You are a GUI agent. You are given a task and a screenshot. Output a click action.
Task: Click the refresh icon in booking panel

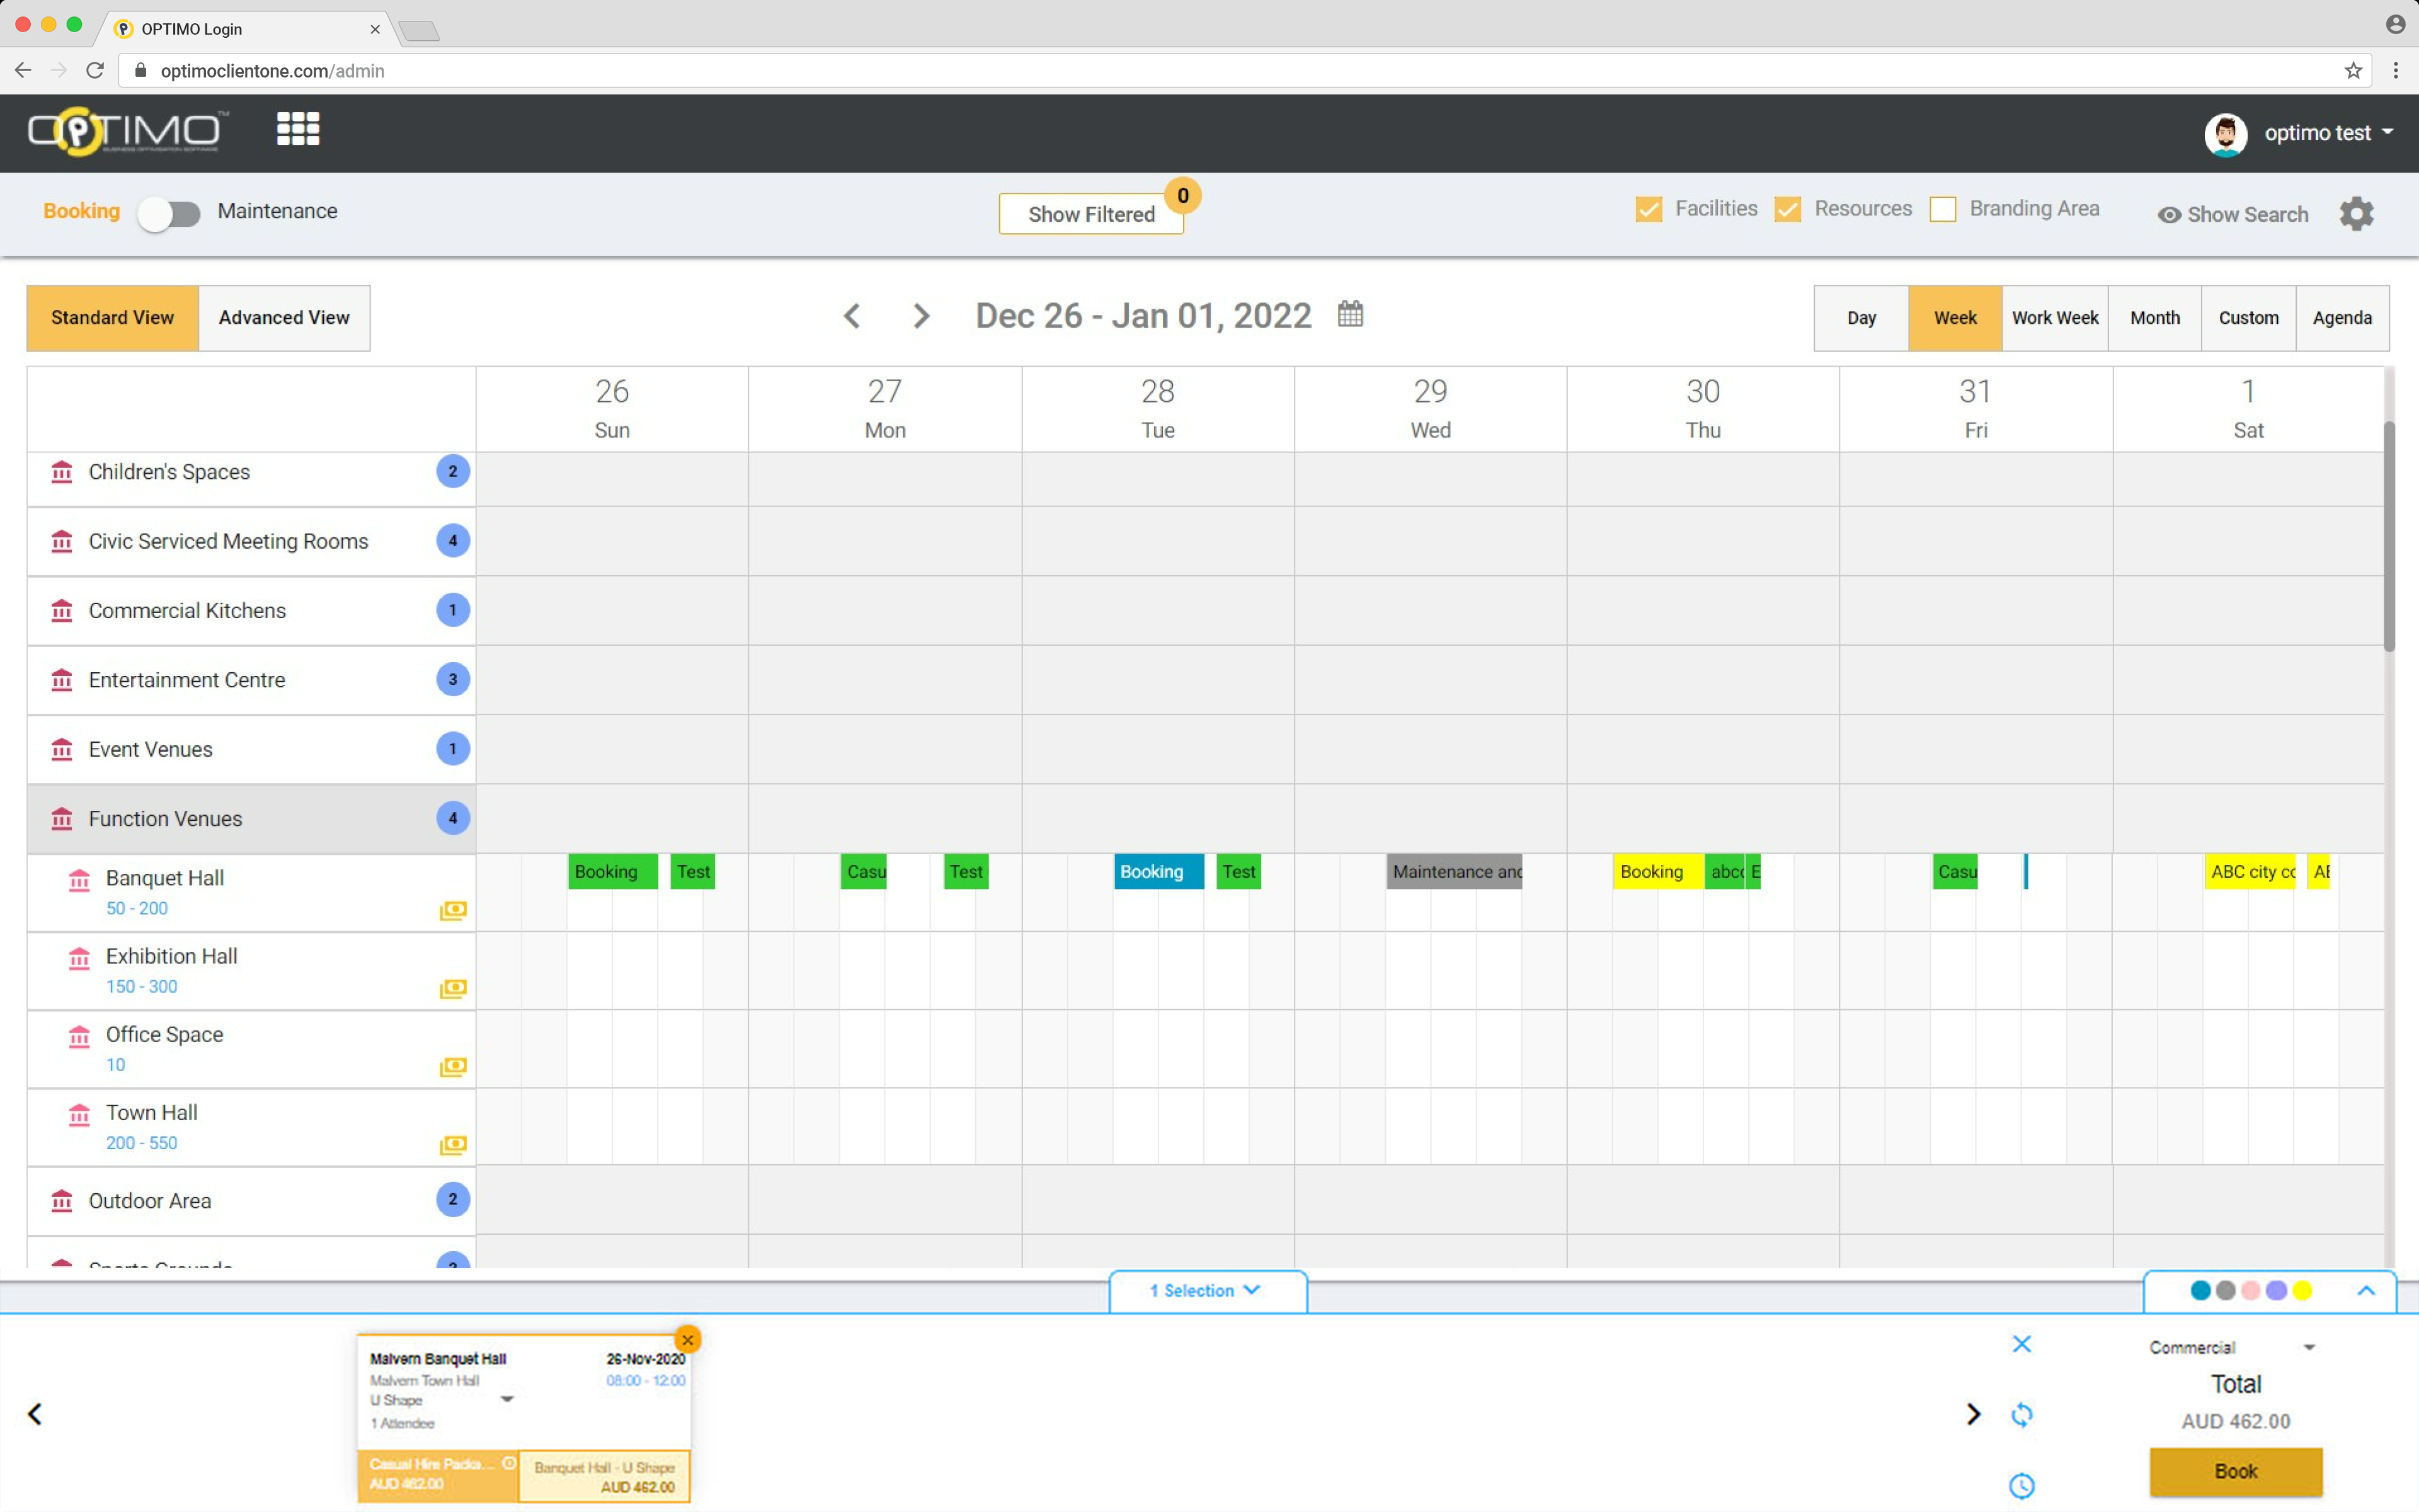[2021, 1414]
